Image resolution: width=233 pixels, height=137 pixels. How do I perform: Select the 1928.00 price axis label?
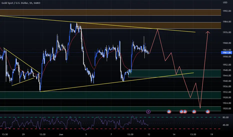(x=227, y=97)
